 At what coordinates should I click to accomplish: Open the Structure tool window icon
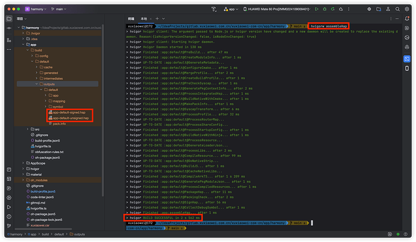coord(9,40)
